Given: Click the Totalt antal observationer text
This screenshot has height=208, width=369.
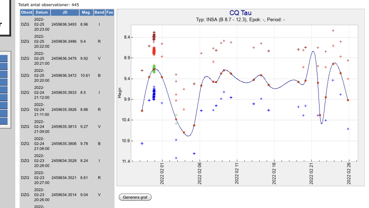Looking at the screenshot, I should (48, 5).
